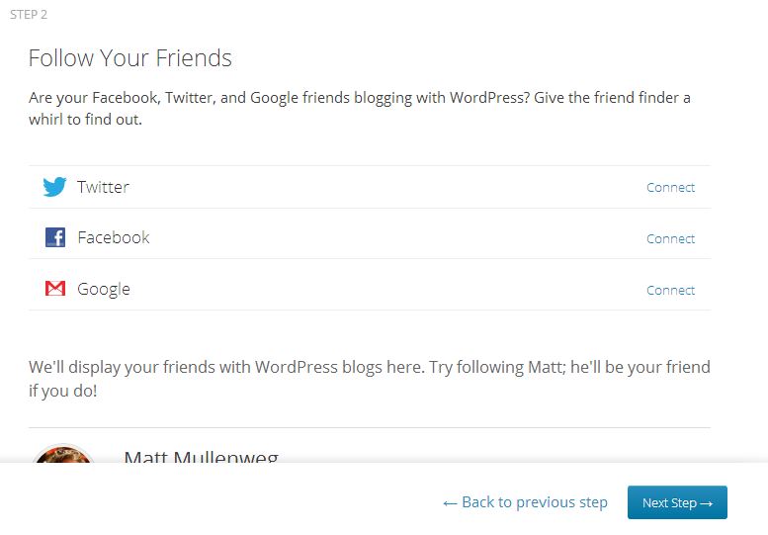Screen dimensions: 768x535
Task: Connect your Google account
Action: pos(670,291)
